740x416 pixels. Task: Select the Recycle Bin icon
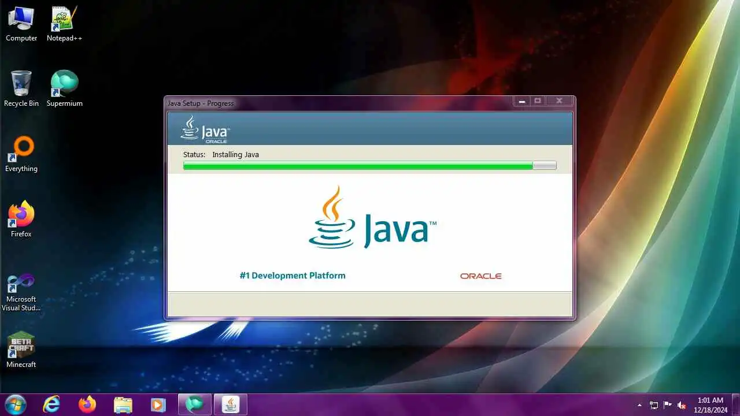(21, 88)
